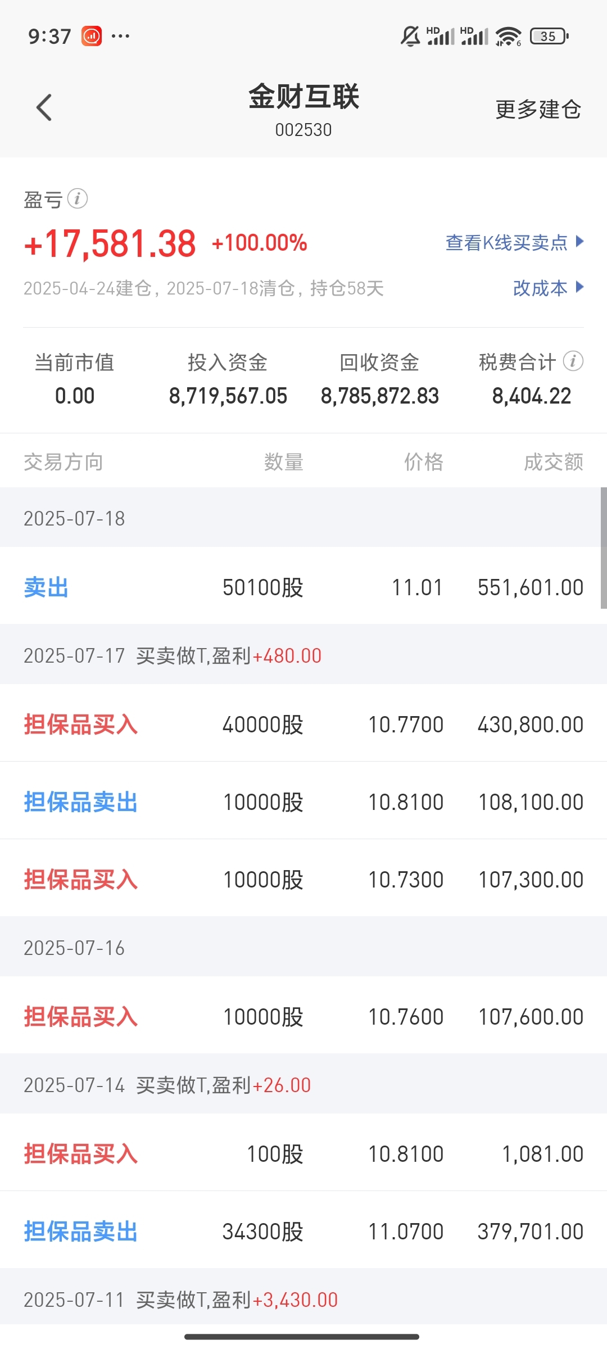Screen dimensions: 607x1349
Task: Tap the 建仓/清仓 holding-period line
Action: pyautogui.click(x=203, y=288)
